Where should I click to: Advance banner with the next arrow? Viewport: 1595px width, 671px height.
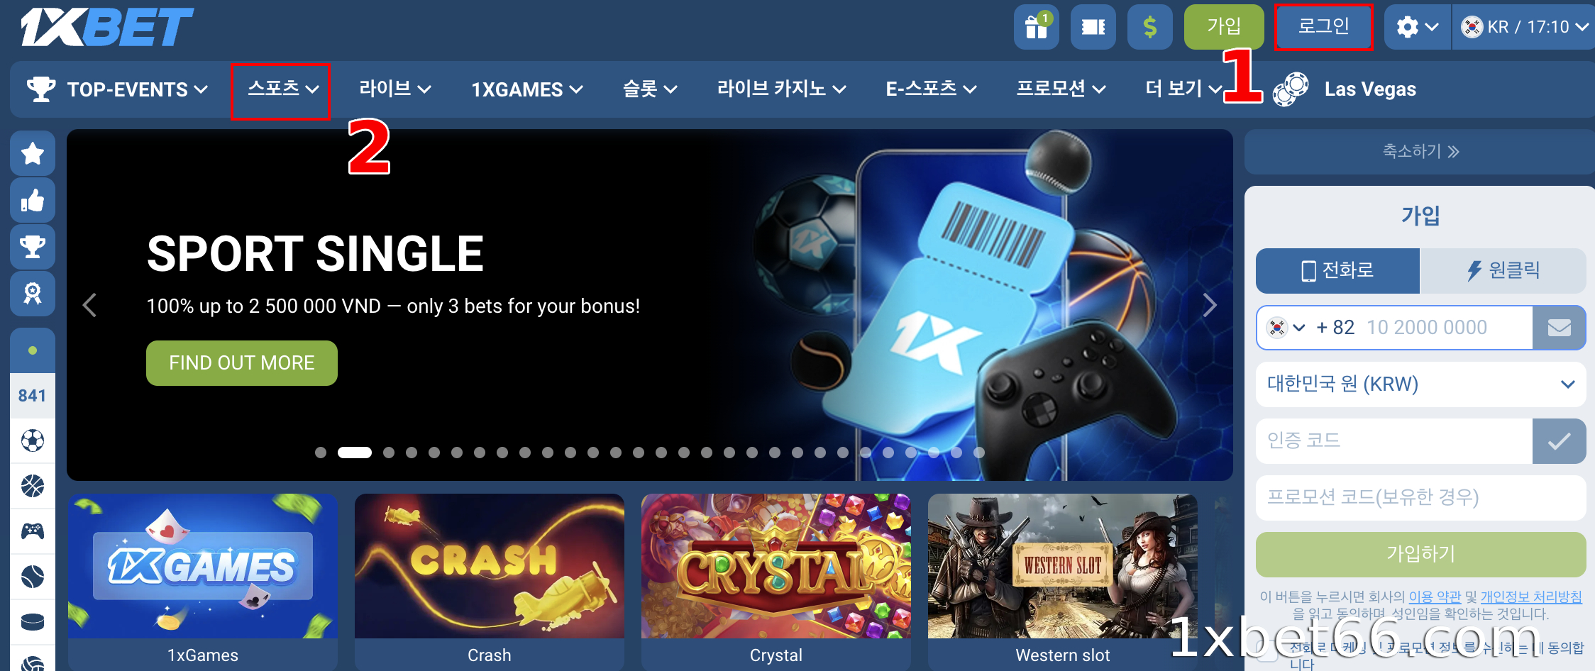click(1210, 306)
